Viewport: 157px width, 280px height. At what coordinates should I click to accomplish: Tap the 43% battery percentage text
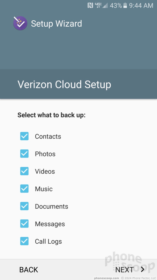click(116, 6)
